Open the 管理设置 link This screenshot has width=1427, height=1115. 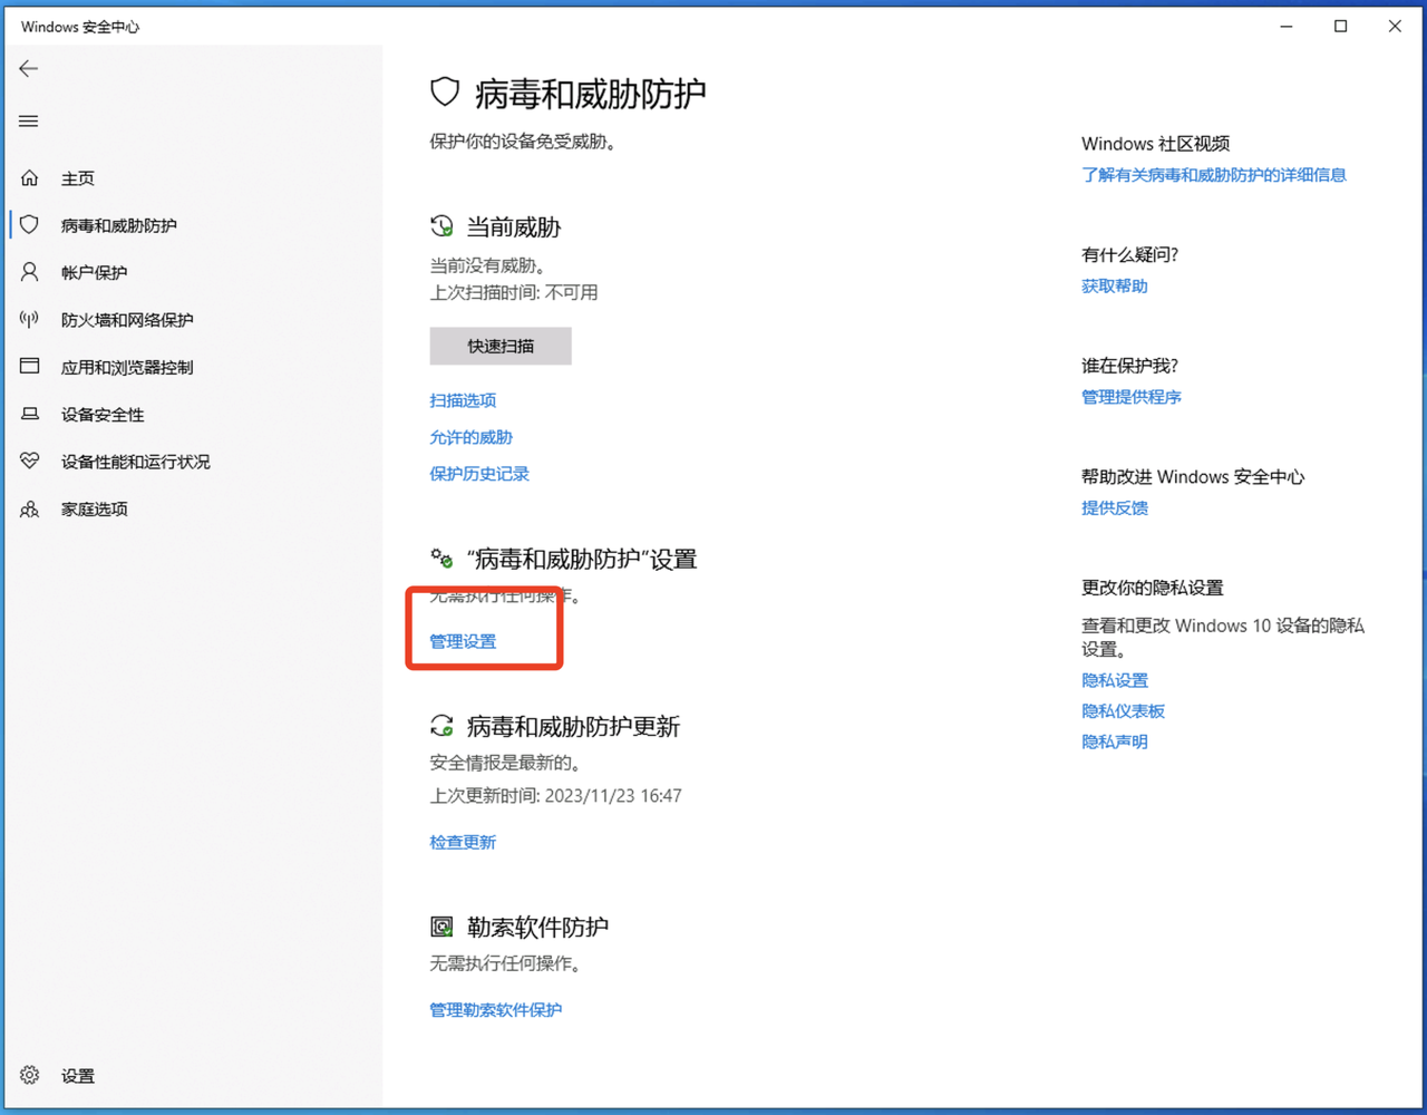click(463, 641)
